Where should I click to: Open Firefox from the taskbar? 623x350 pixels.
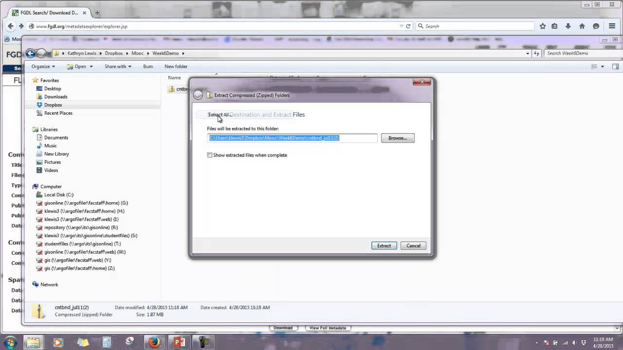pos(154,342)
